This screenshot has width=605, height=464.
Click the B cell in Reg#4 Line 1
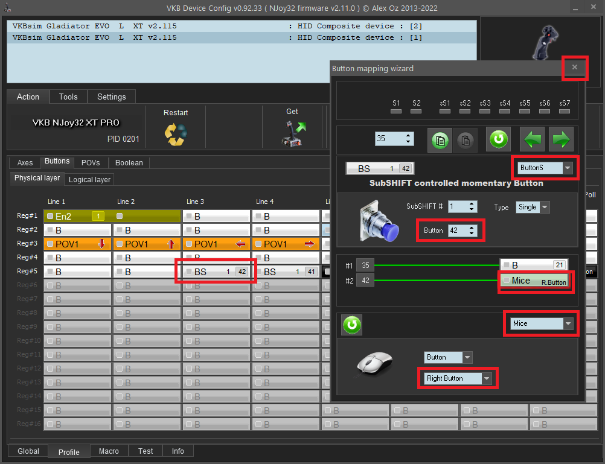[77, 258]
